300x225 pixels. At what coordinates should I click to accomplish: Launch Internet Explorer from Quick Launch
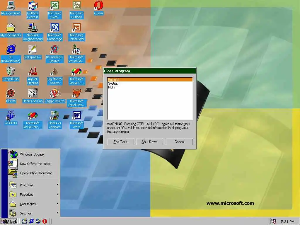tap(31, 221)
